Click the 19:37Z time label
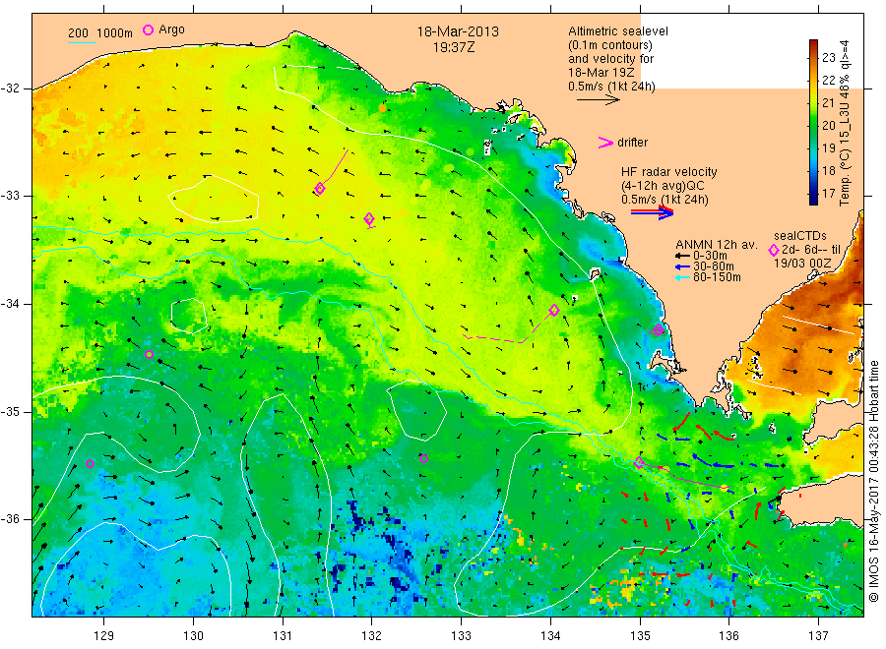 click(x=454, y=47)
